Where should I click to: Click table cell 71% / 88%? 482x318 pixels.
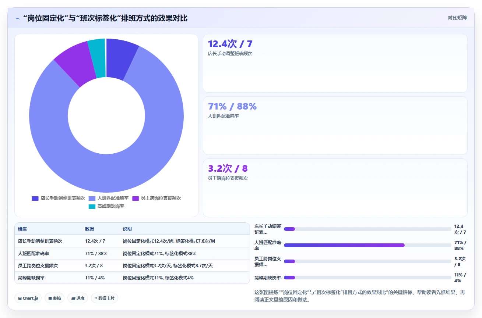[x=96, y=254]
